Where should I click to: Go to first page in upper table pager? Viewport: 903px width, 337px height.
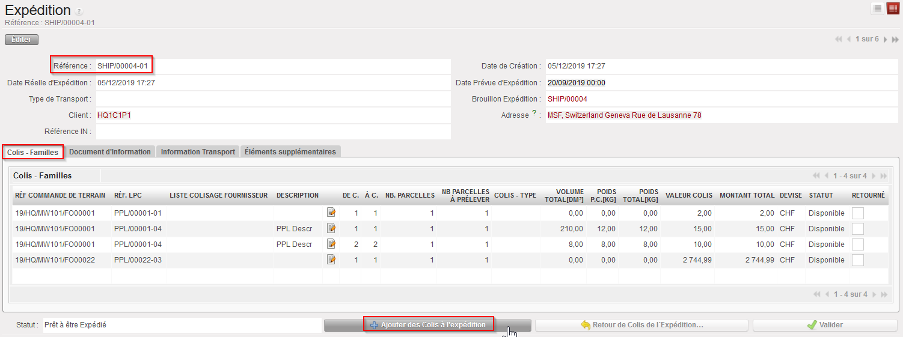click(x=816, y=176)
